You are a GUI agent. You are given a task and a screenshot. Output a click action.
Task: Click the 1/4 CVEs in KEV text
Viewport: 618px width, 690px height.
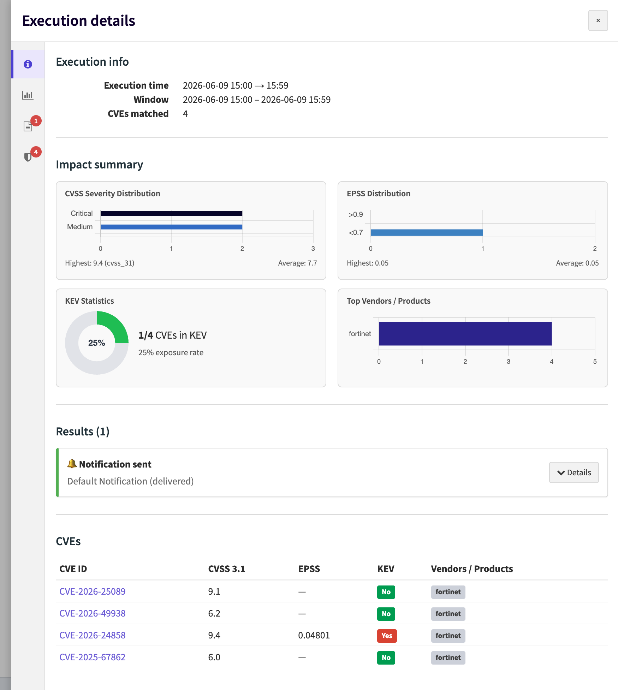point(172,335)
